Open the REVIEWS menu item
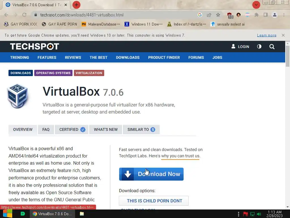Image resolution: width=290 pixels, height=218 pixels. pos(73,57)
